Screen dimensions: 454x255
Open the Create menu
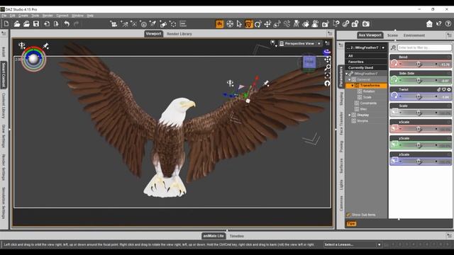23,16
